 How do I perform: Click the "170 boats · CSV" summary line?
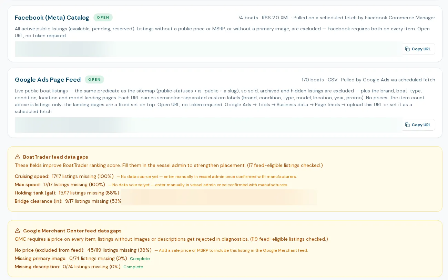pyautogui.click(x=368, y=80)
